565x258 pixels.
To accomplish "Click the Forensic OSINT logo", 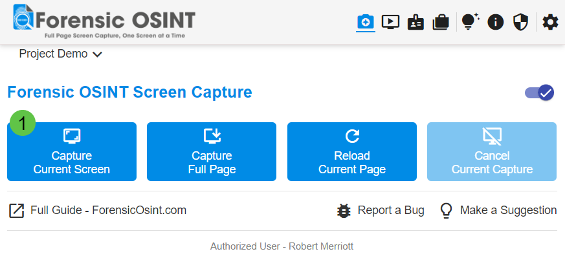I will [x=104, y=21].
